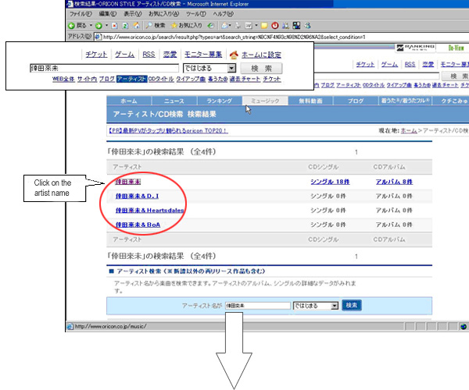Open the 編集 menu

coord(108,14)
